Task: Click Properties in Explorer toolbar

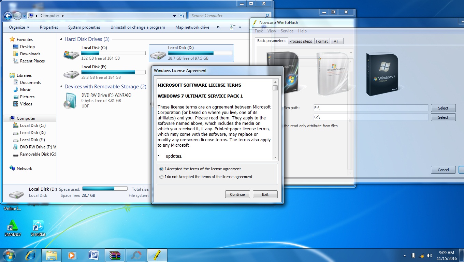Action: [49, 27]
